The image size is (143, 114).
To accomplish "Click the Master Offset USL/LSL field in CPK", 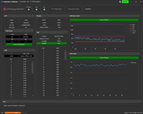I will [x=26, y=56].
